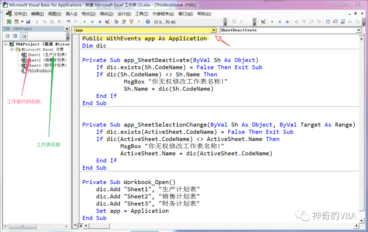
Task: Click the Step Out debug icon
Action: (x=319, y=22)
